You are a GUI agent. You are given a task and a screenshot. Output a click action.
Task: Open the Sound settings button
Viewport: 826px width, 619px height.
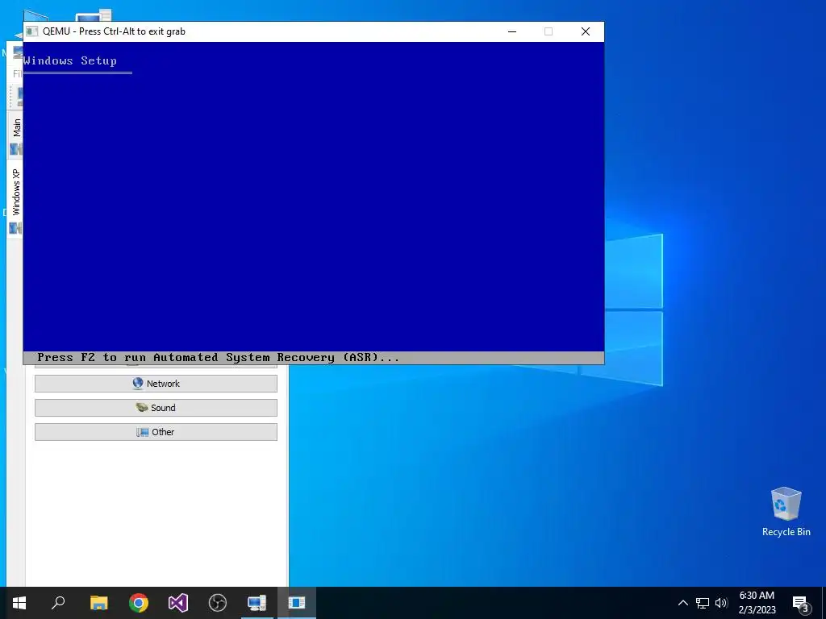point(156,408)
